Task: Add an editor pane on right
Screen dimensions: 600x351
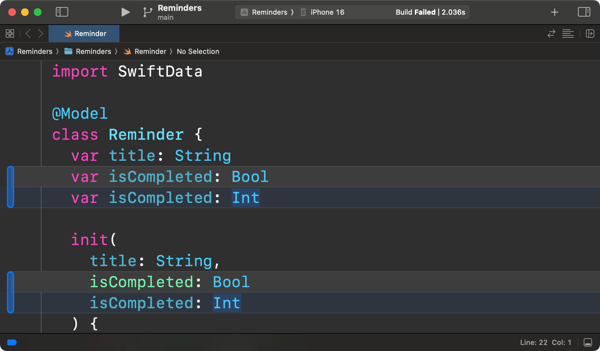Action: pos(590,33)
